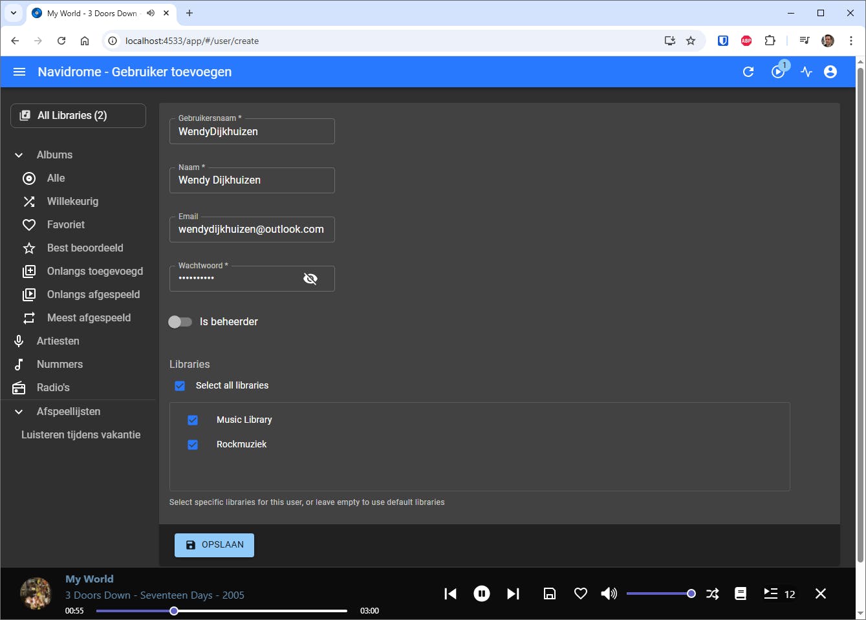Viewport: 866px width, 620px height.
Task: Pause the currently playing song
Action: coord(482,593)
